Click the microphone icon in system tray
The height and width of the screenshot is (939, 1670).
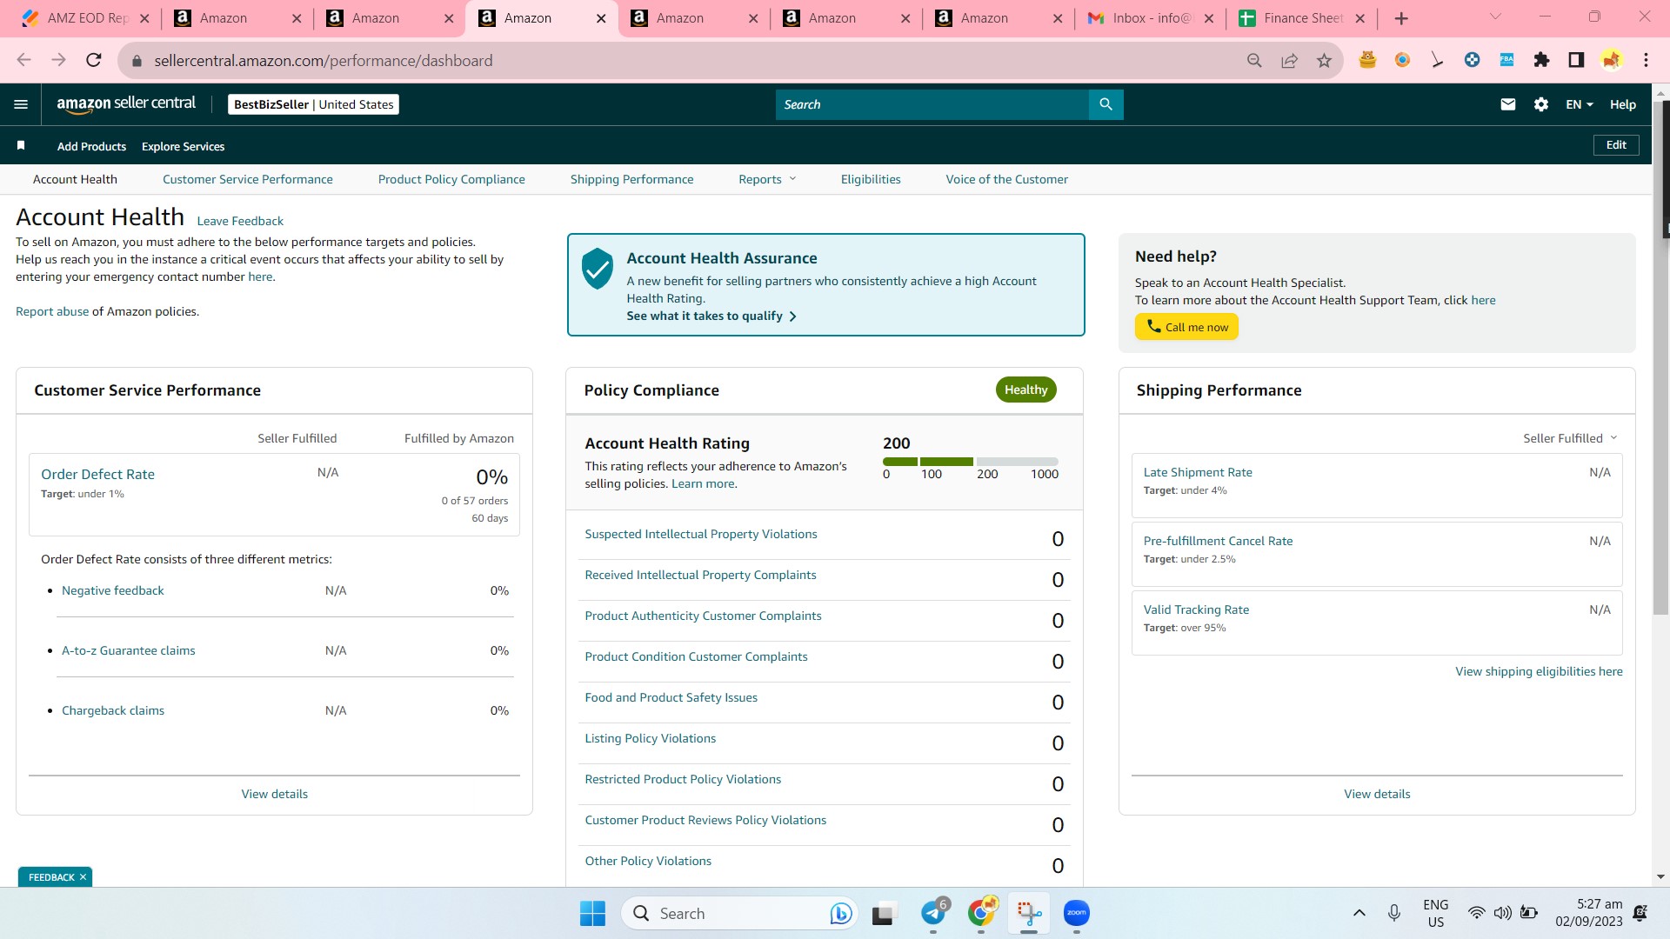pyautogui.click(x=1394, y=913)
